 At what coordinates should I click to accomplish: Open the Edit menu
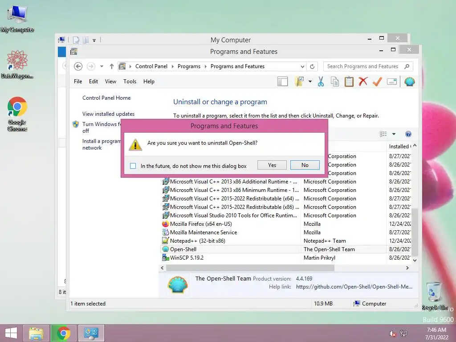94,81
